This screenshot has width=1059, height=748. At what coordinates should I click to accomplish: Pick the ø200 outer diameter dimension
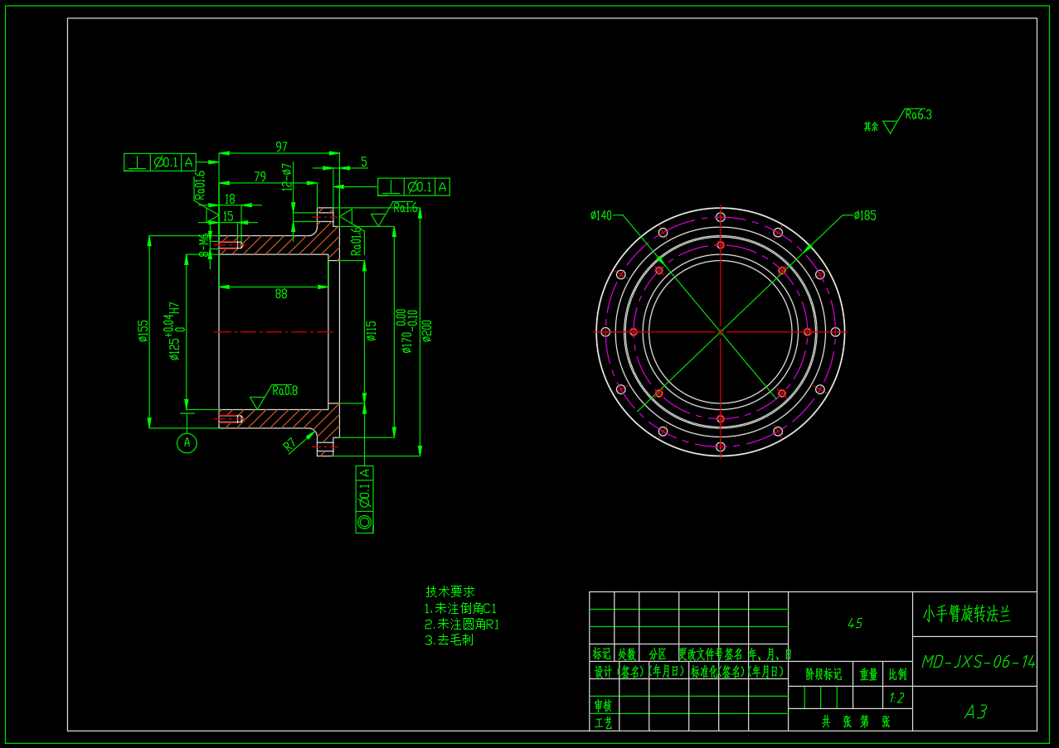pyautogui.click(x=427, y=331)
